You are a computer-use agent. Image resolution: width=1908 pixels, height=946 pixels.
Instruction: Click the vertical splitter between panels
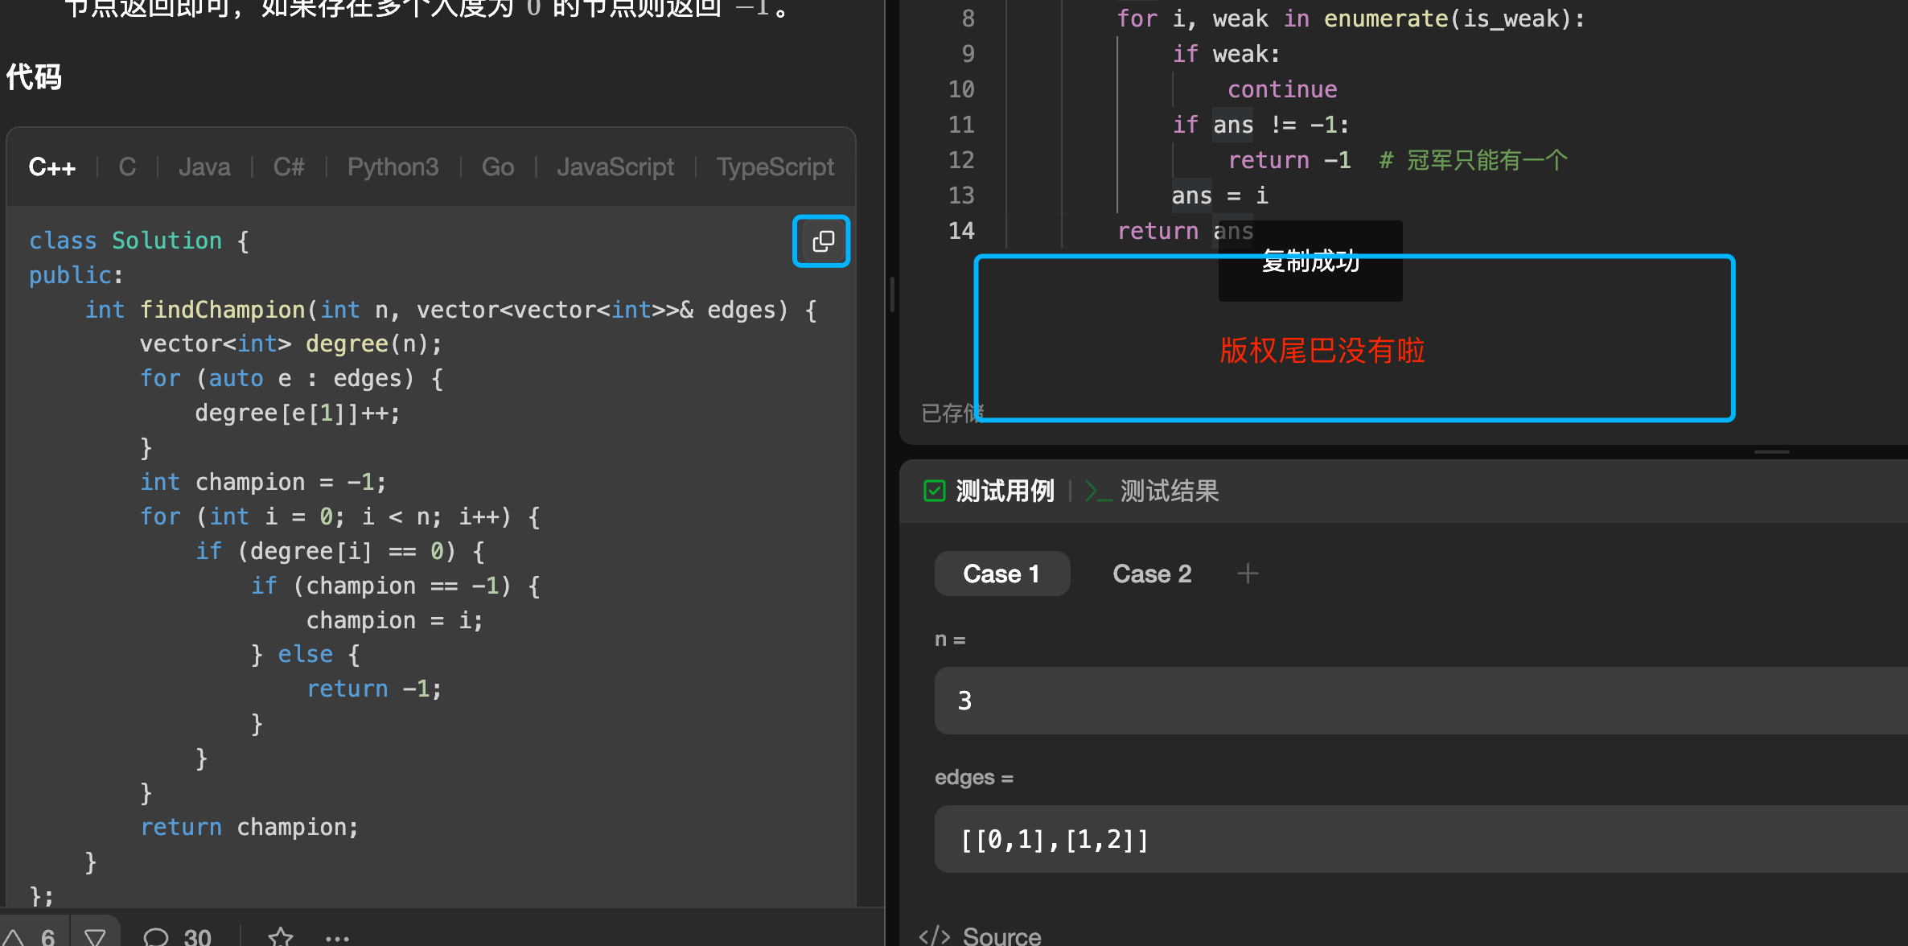tap(891, 294)
